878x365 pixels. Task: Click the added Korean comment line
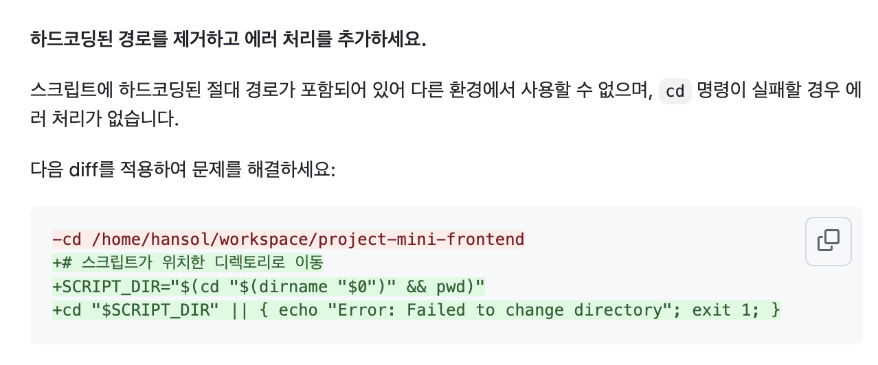pos(188,263)
